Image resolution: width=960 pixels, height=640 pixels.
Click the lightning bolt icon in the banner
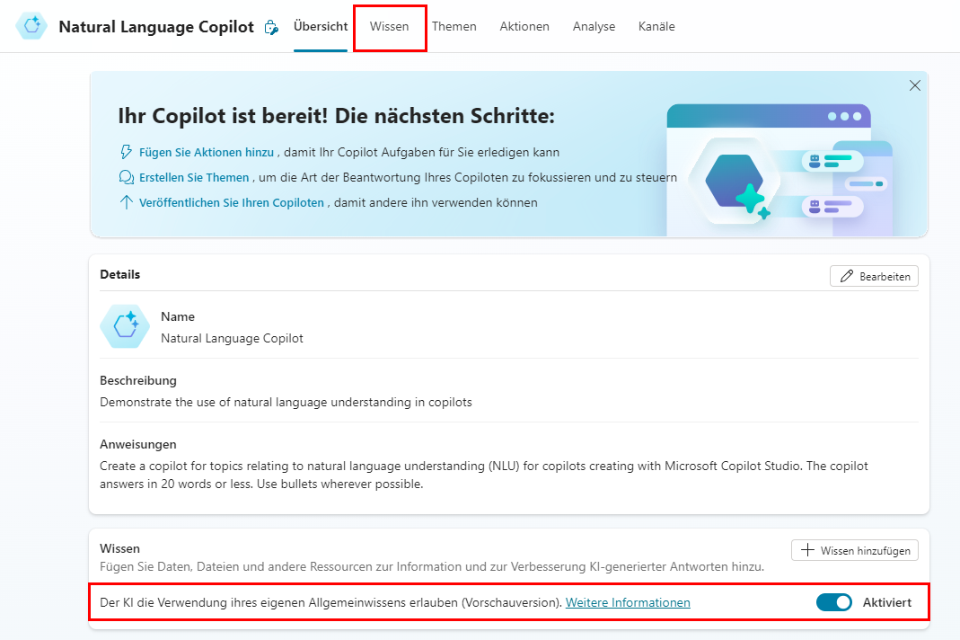[126, 152]
